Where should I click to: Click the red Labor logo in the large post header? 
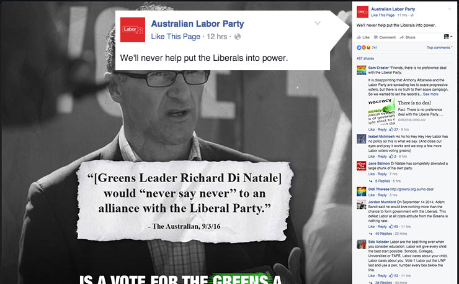tap(133, 30)
